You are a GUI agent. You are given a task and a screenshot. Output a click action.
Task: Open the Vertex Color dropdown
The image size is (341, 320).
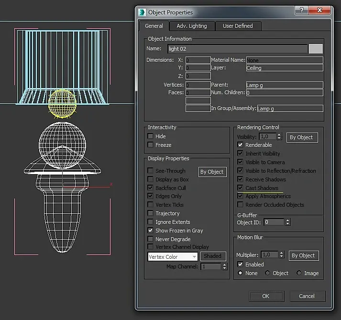173,257
